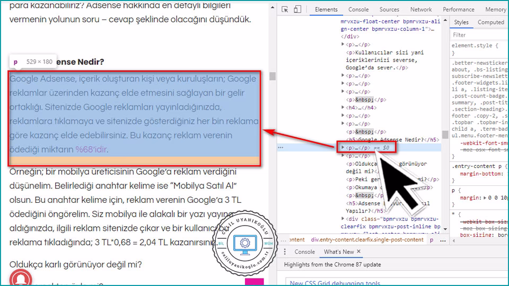The width and height of the screenshot is (509, 286).
Task: Select the Styles sidebar tab
Action: [461, 22]
